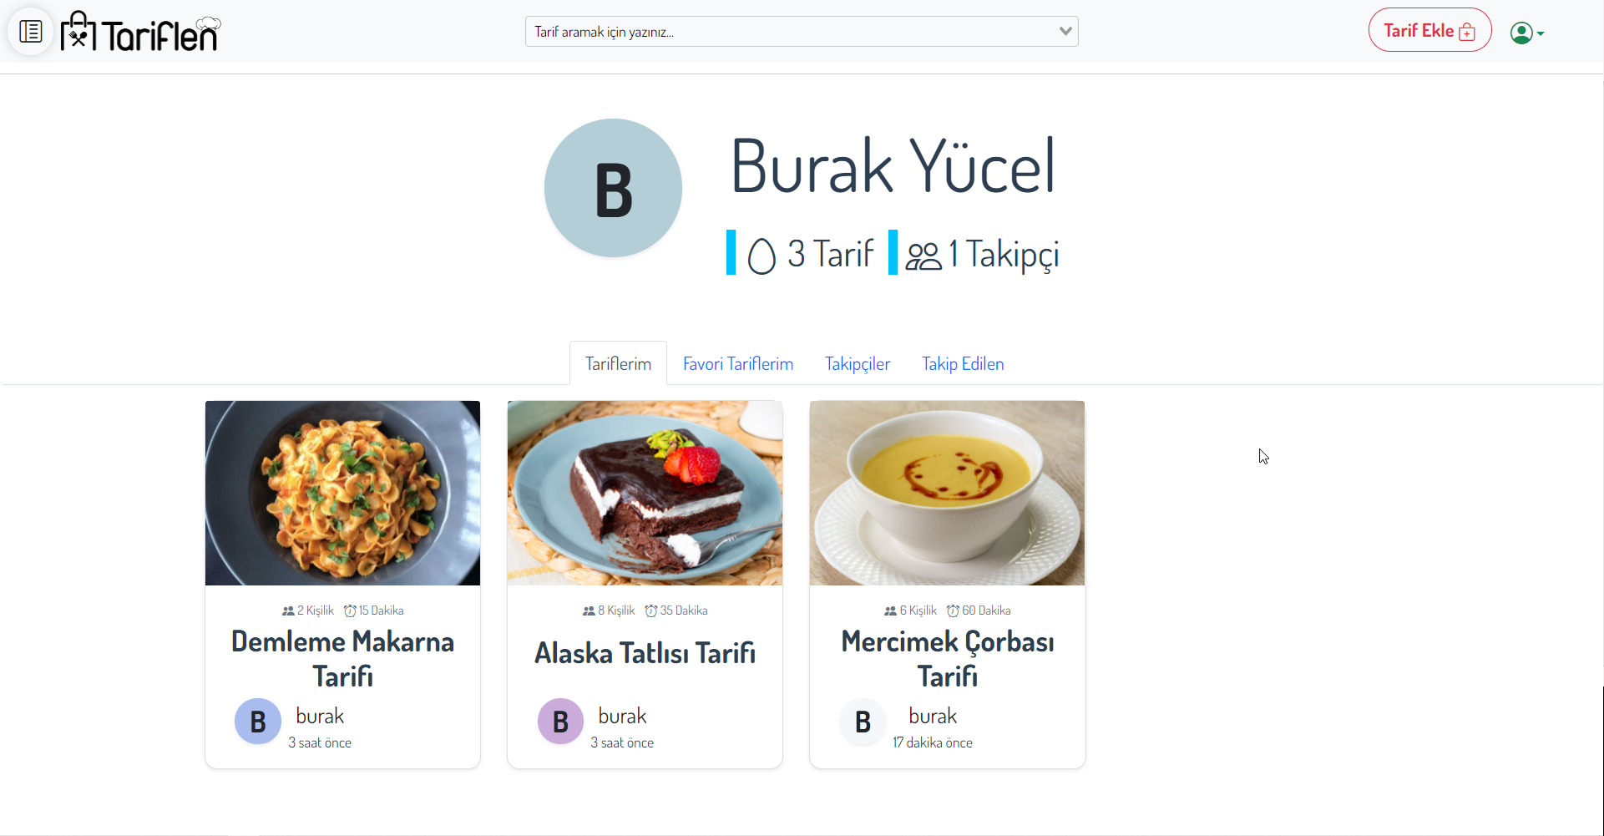Viewport: 1604px width, 836px height.
Task: Select the Tariflerim tab
Action: click(x=618, y=364)
